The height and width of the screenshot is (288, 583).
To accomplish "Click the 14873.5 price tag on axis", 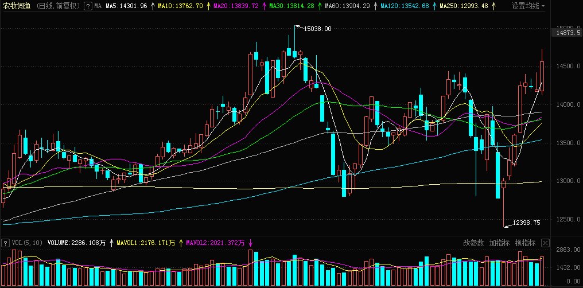I will click(x=568, y=33).
